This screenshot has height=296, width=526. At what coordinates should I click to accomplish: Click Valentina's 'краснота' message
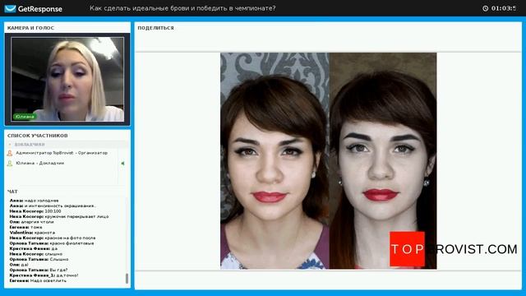(32, 233)
